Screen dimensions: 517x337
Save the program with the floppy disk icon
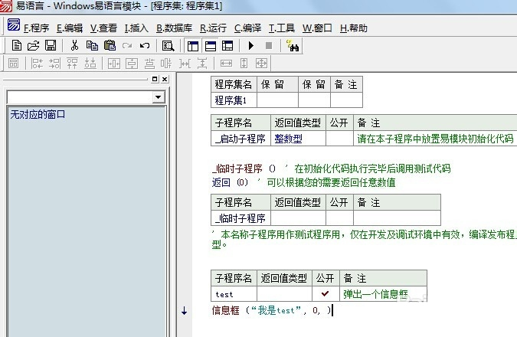(50, 46)
